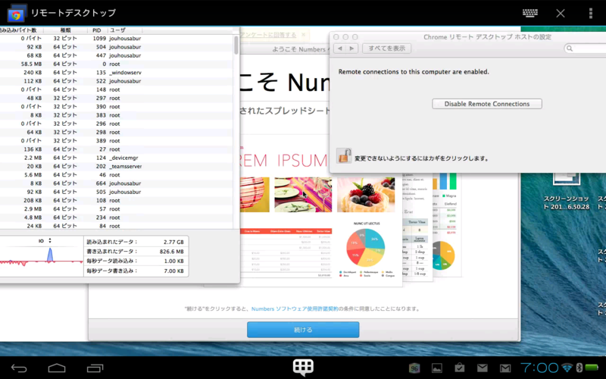The width and height of the screenshot is (606, 379).
Task: Select the process row with PID 447
Action: click(x=117, y=55)
